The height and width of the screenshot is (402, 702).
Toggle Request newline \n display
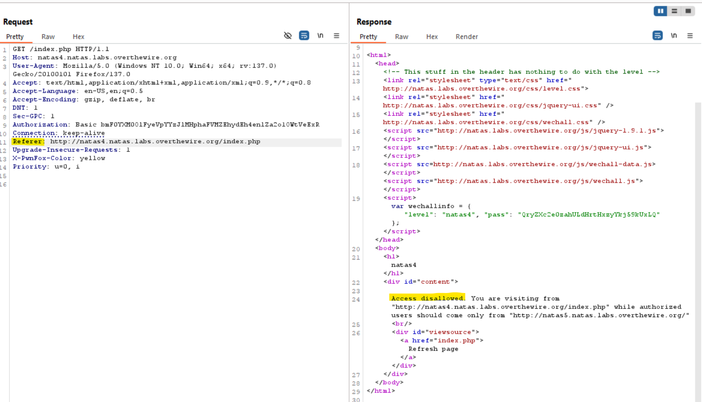[320, 35]
